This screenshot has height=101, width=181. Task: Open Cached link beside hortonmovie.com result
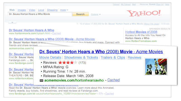56,33
